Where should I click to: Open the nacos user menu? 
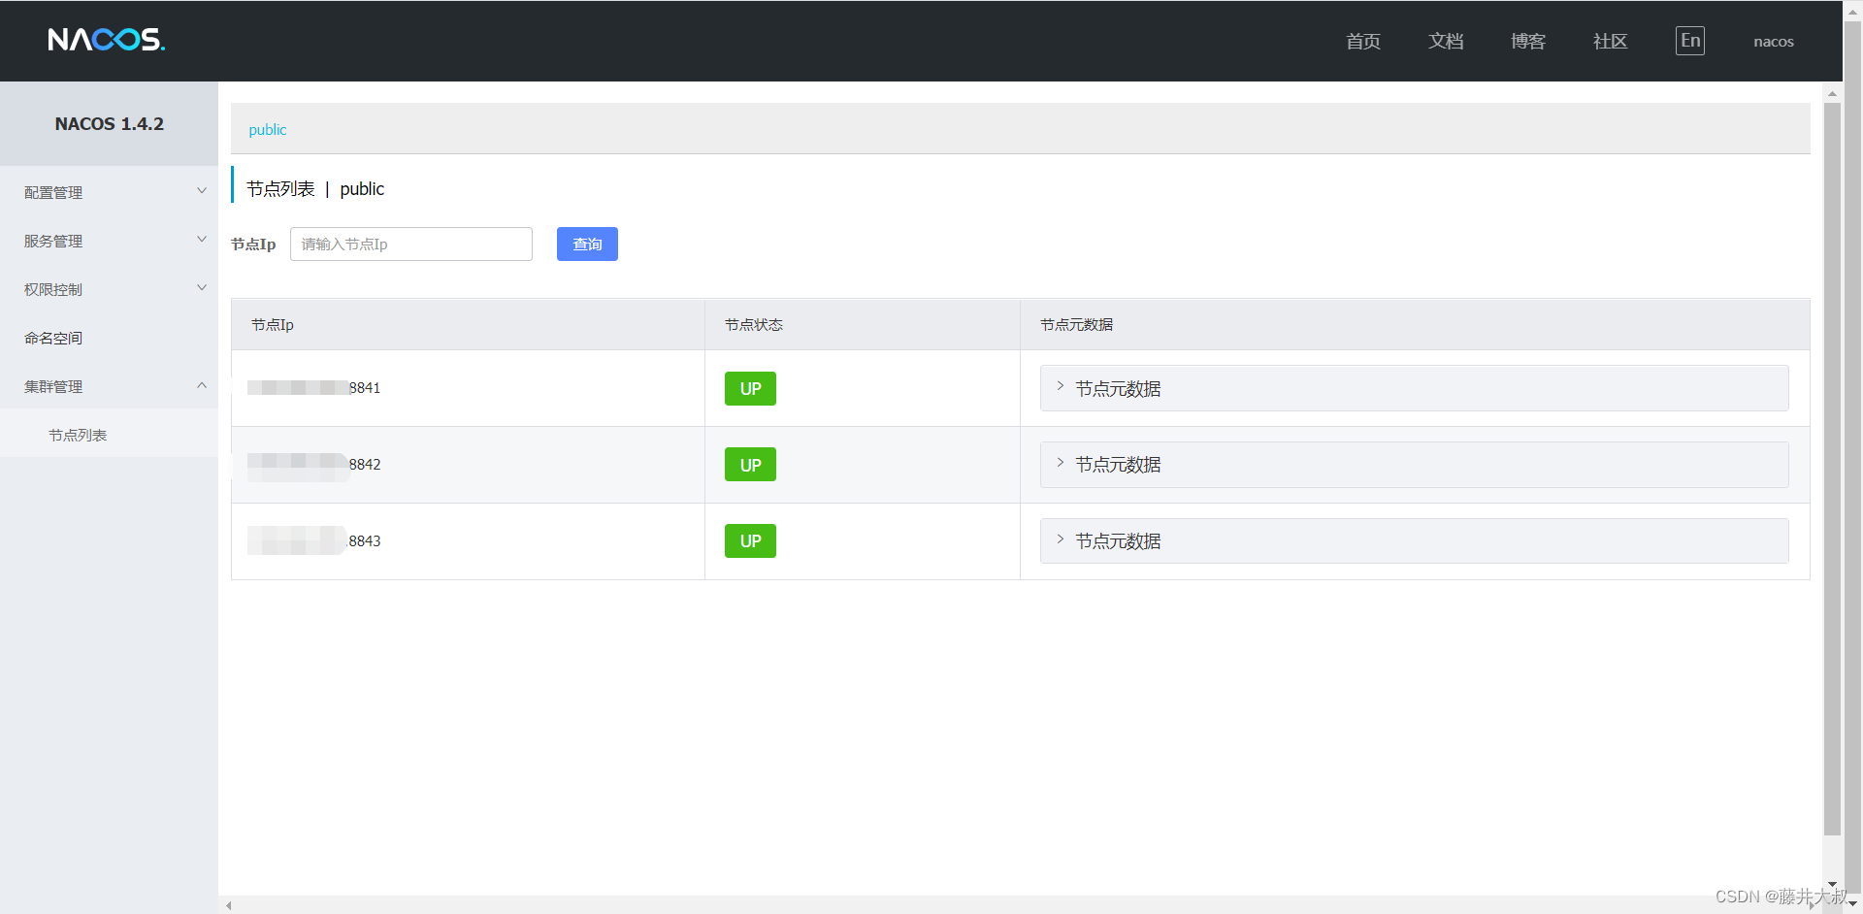click(1773, 42)
